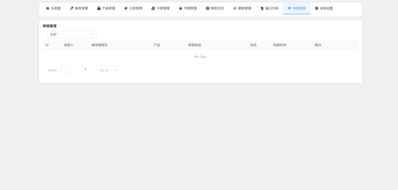Focus the Go to page input field
Screen dimensions: 398x190
point(116,70)
